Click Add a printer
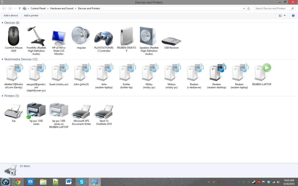 [x=31, y=16]
